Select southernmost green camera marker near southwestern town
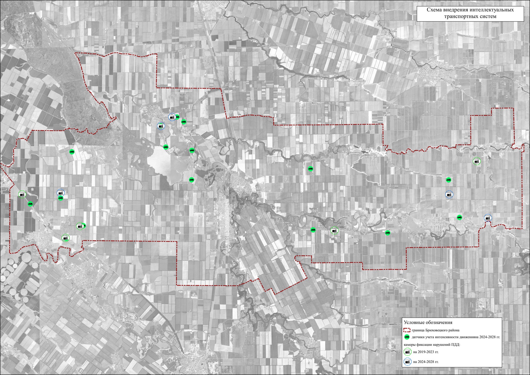This screenshot has width=530, height=375. 66,238
